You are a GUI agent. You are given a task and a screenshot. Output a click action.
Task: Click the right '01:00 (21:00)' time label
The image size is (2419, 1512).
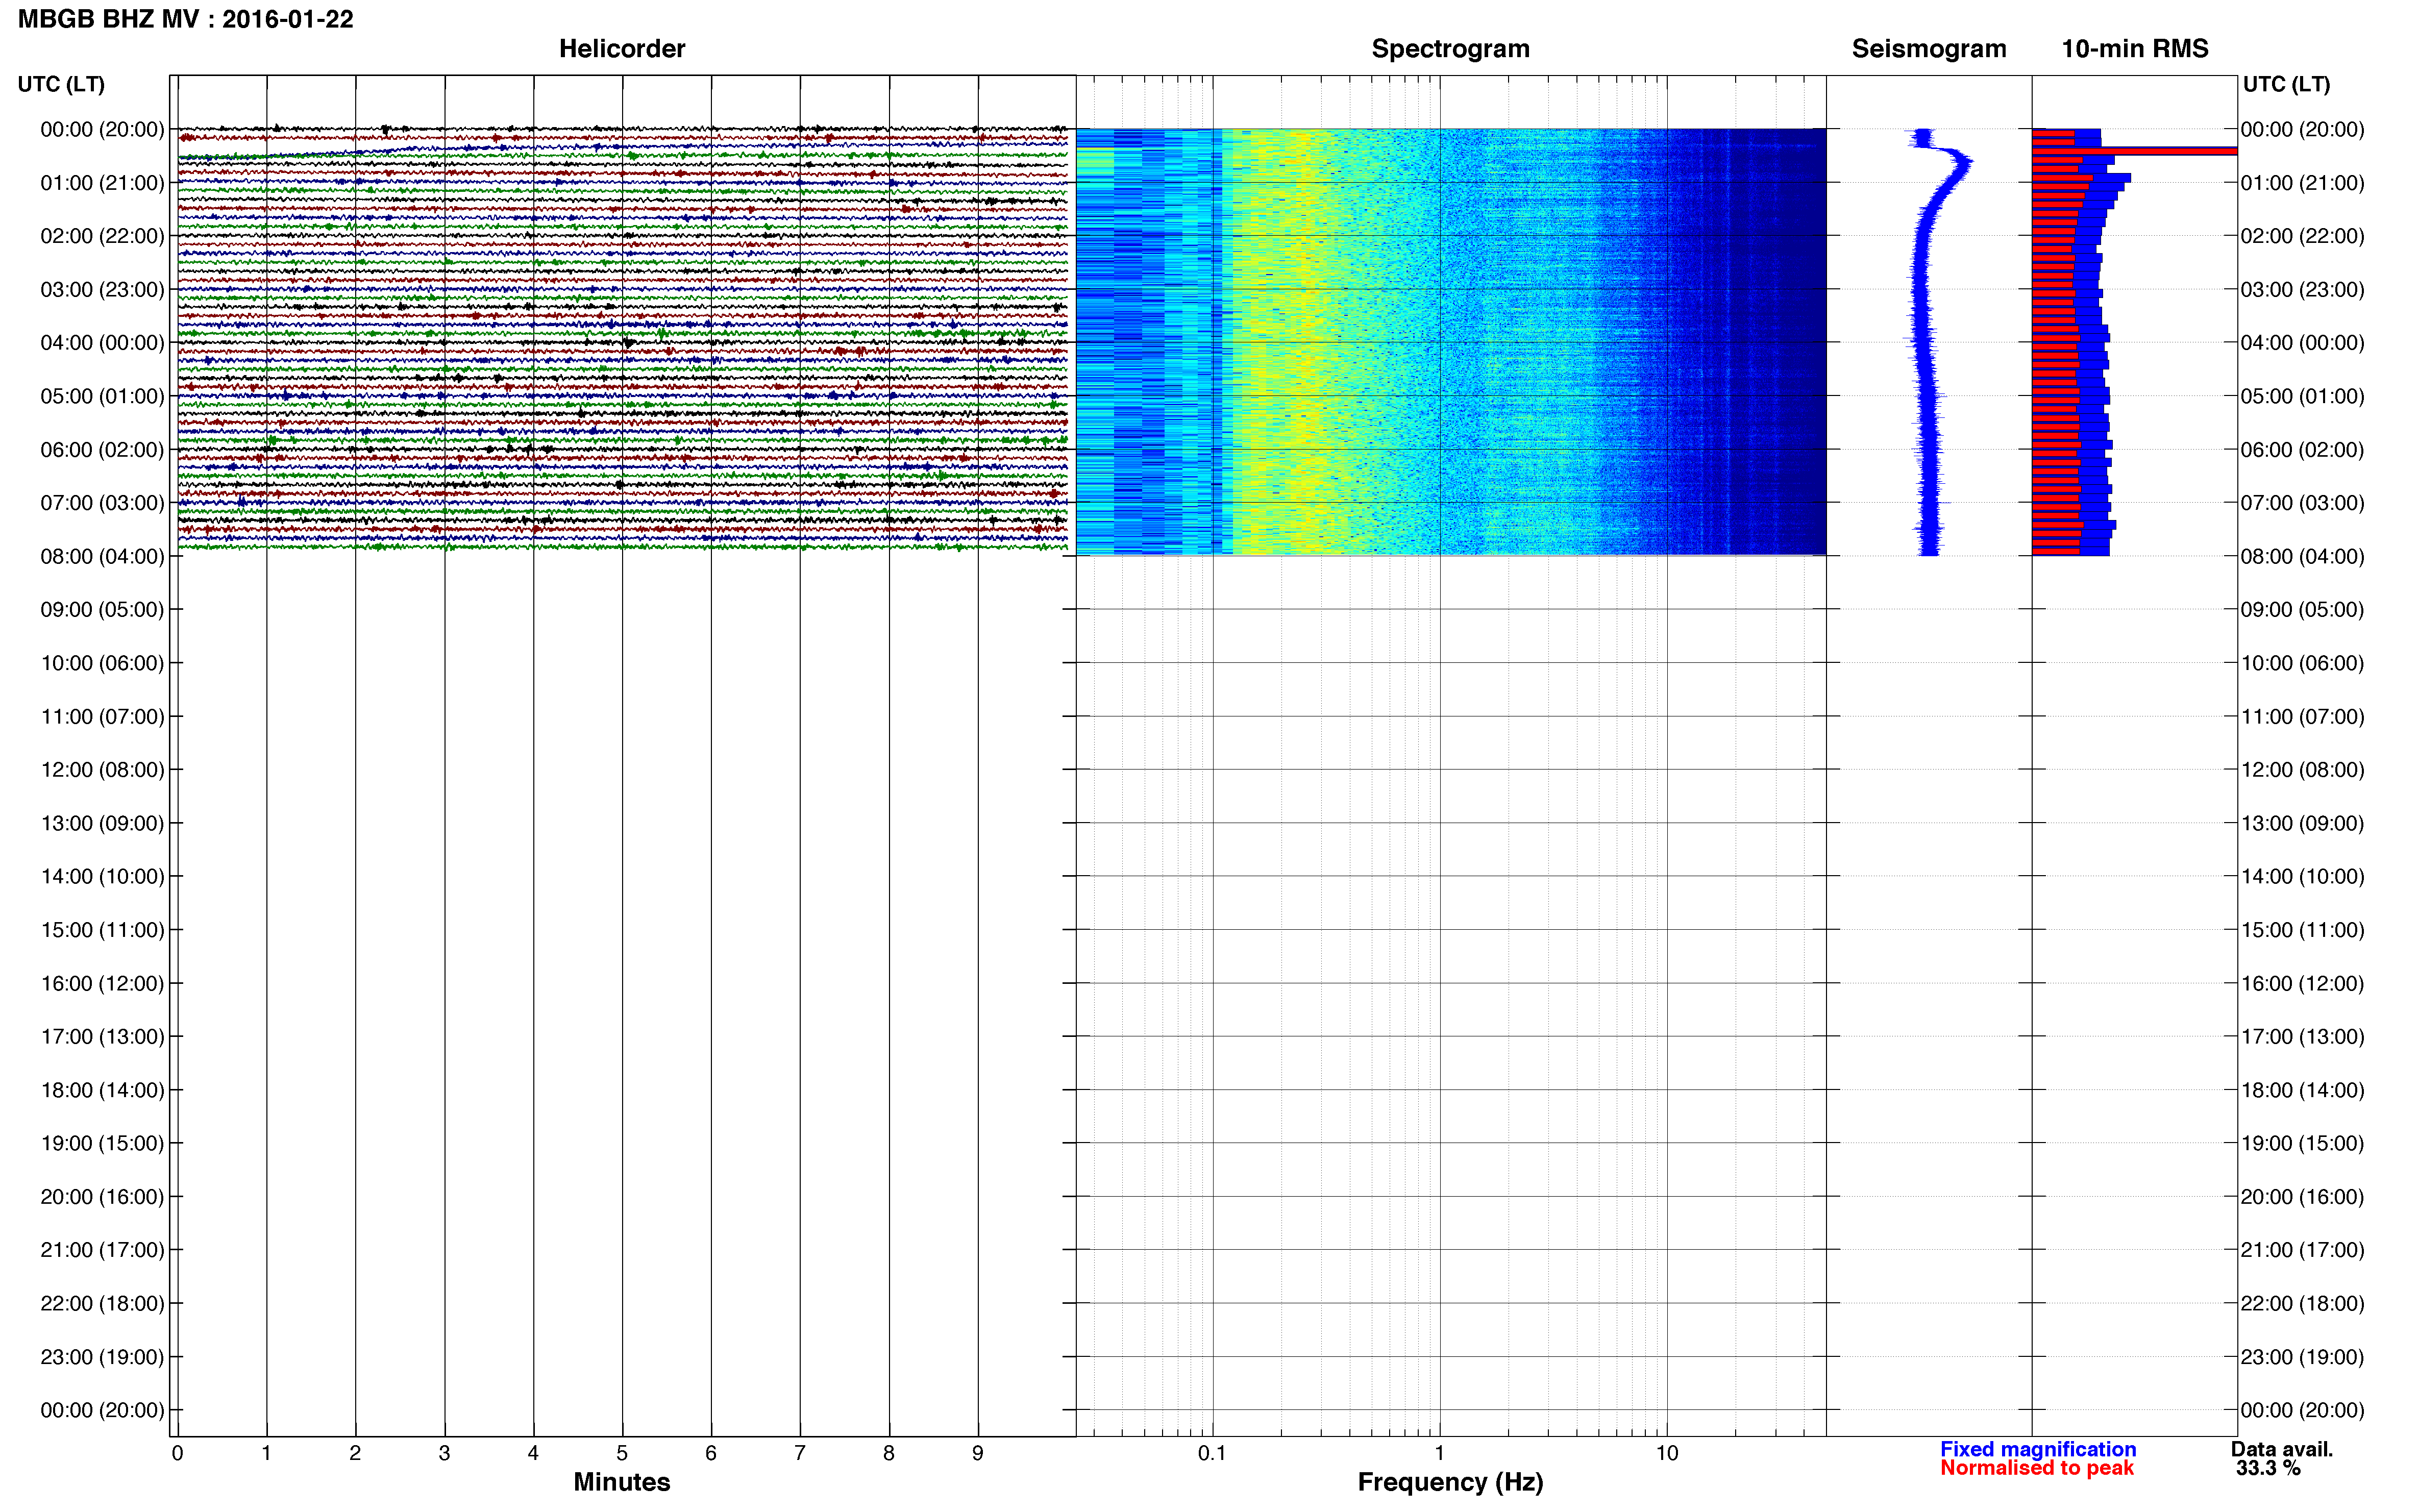[2302, 183]
